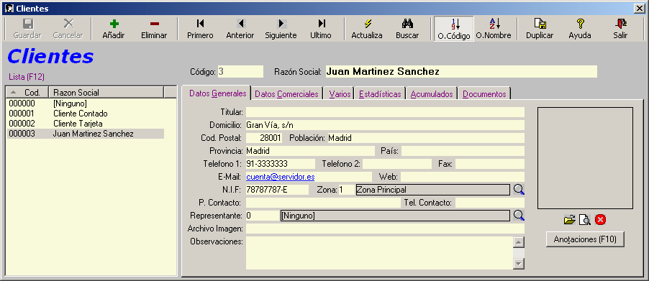649x281 pixels.
Task: Click the Anotaciones (F10) button
Action: (585, 239)
